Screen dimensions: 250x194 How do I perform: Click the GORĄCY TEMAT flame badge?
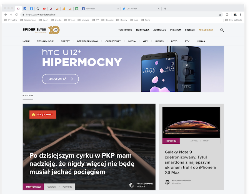pos(42,115)
